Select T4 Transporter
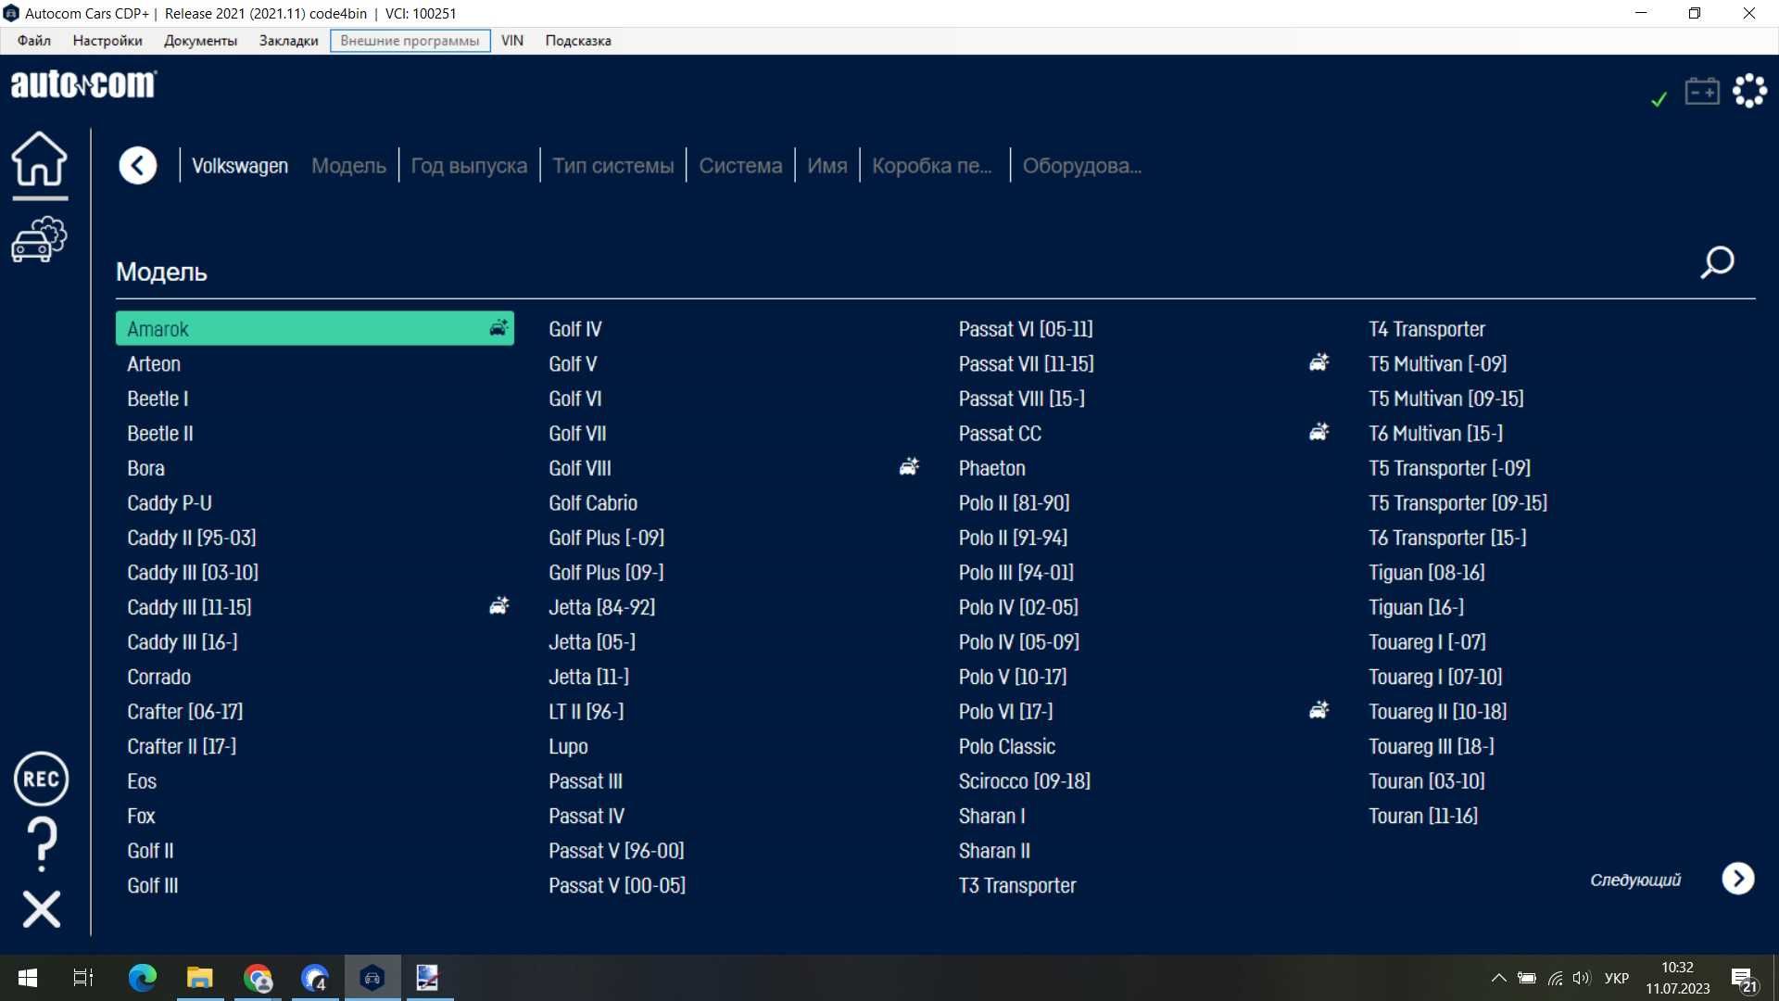The image size is (1779, 1001). tap(1427, 329)
